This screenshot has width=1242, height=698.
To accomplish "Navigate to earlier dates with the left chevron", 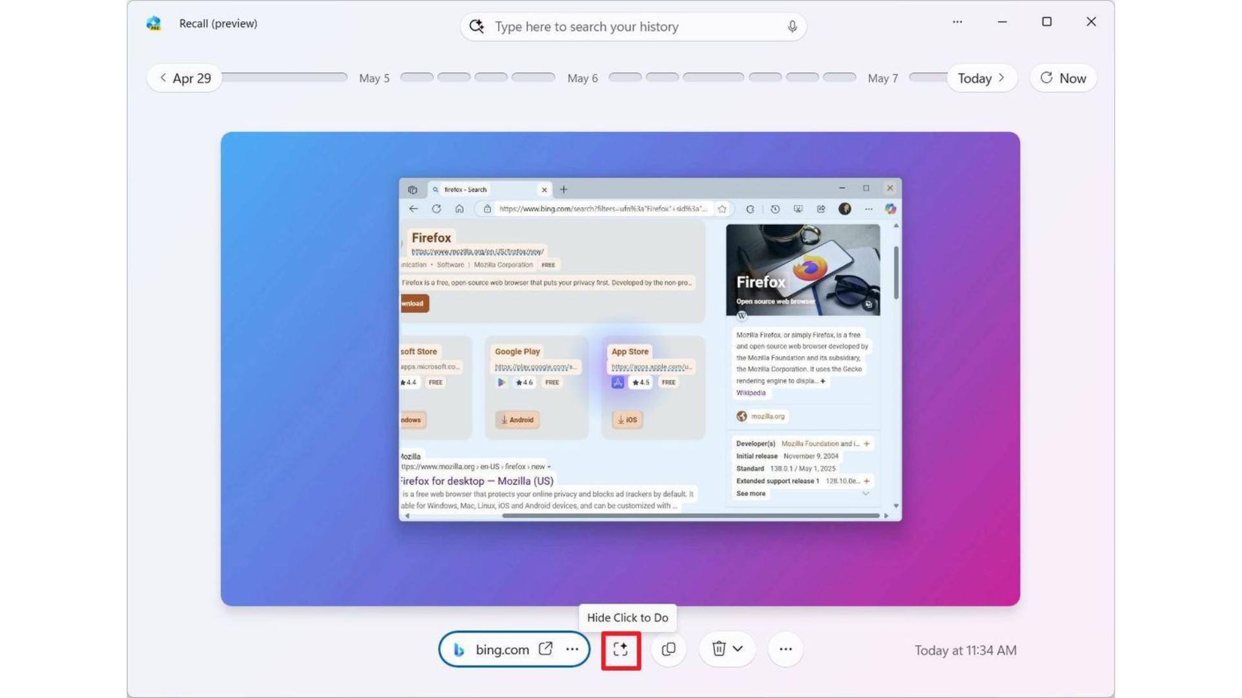I will pos(163,78).
